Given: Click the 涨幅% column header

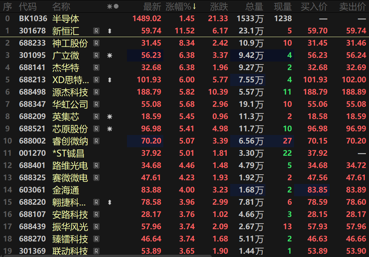Looking at the screenshot, I should click(x=181, y=7).
